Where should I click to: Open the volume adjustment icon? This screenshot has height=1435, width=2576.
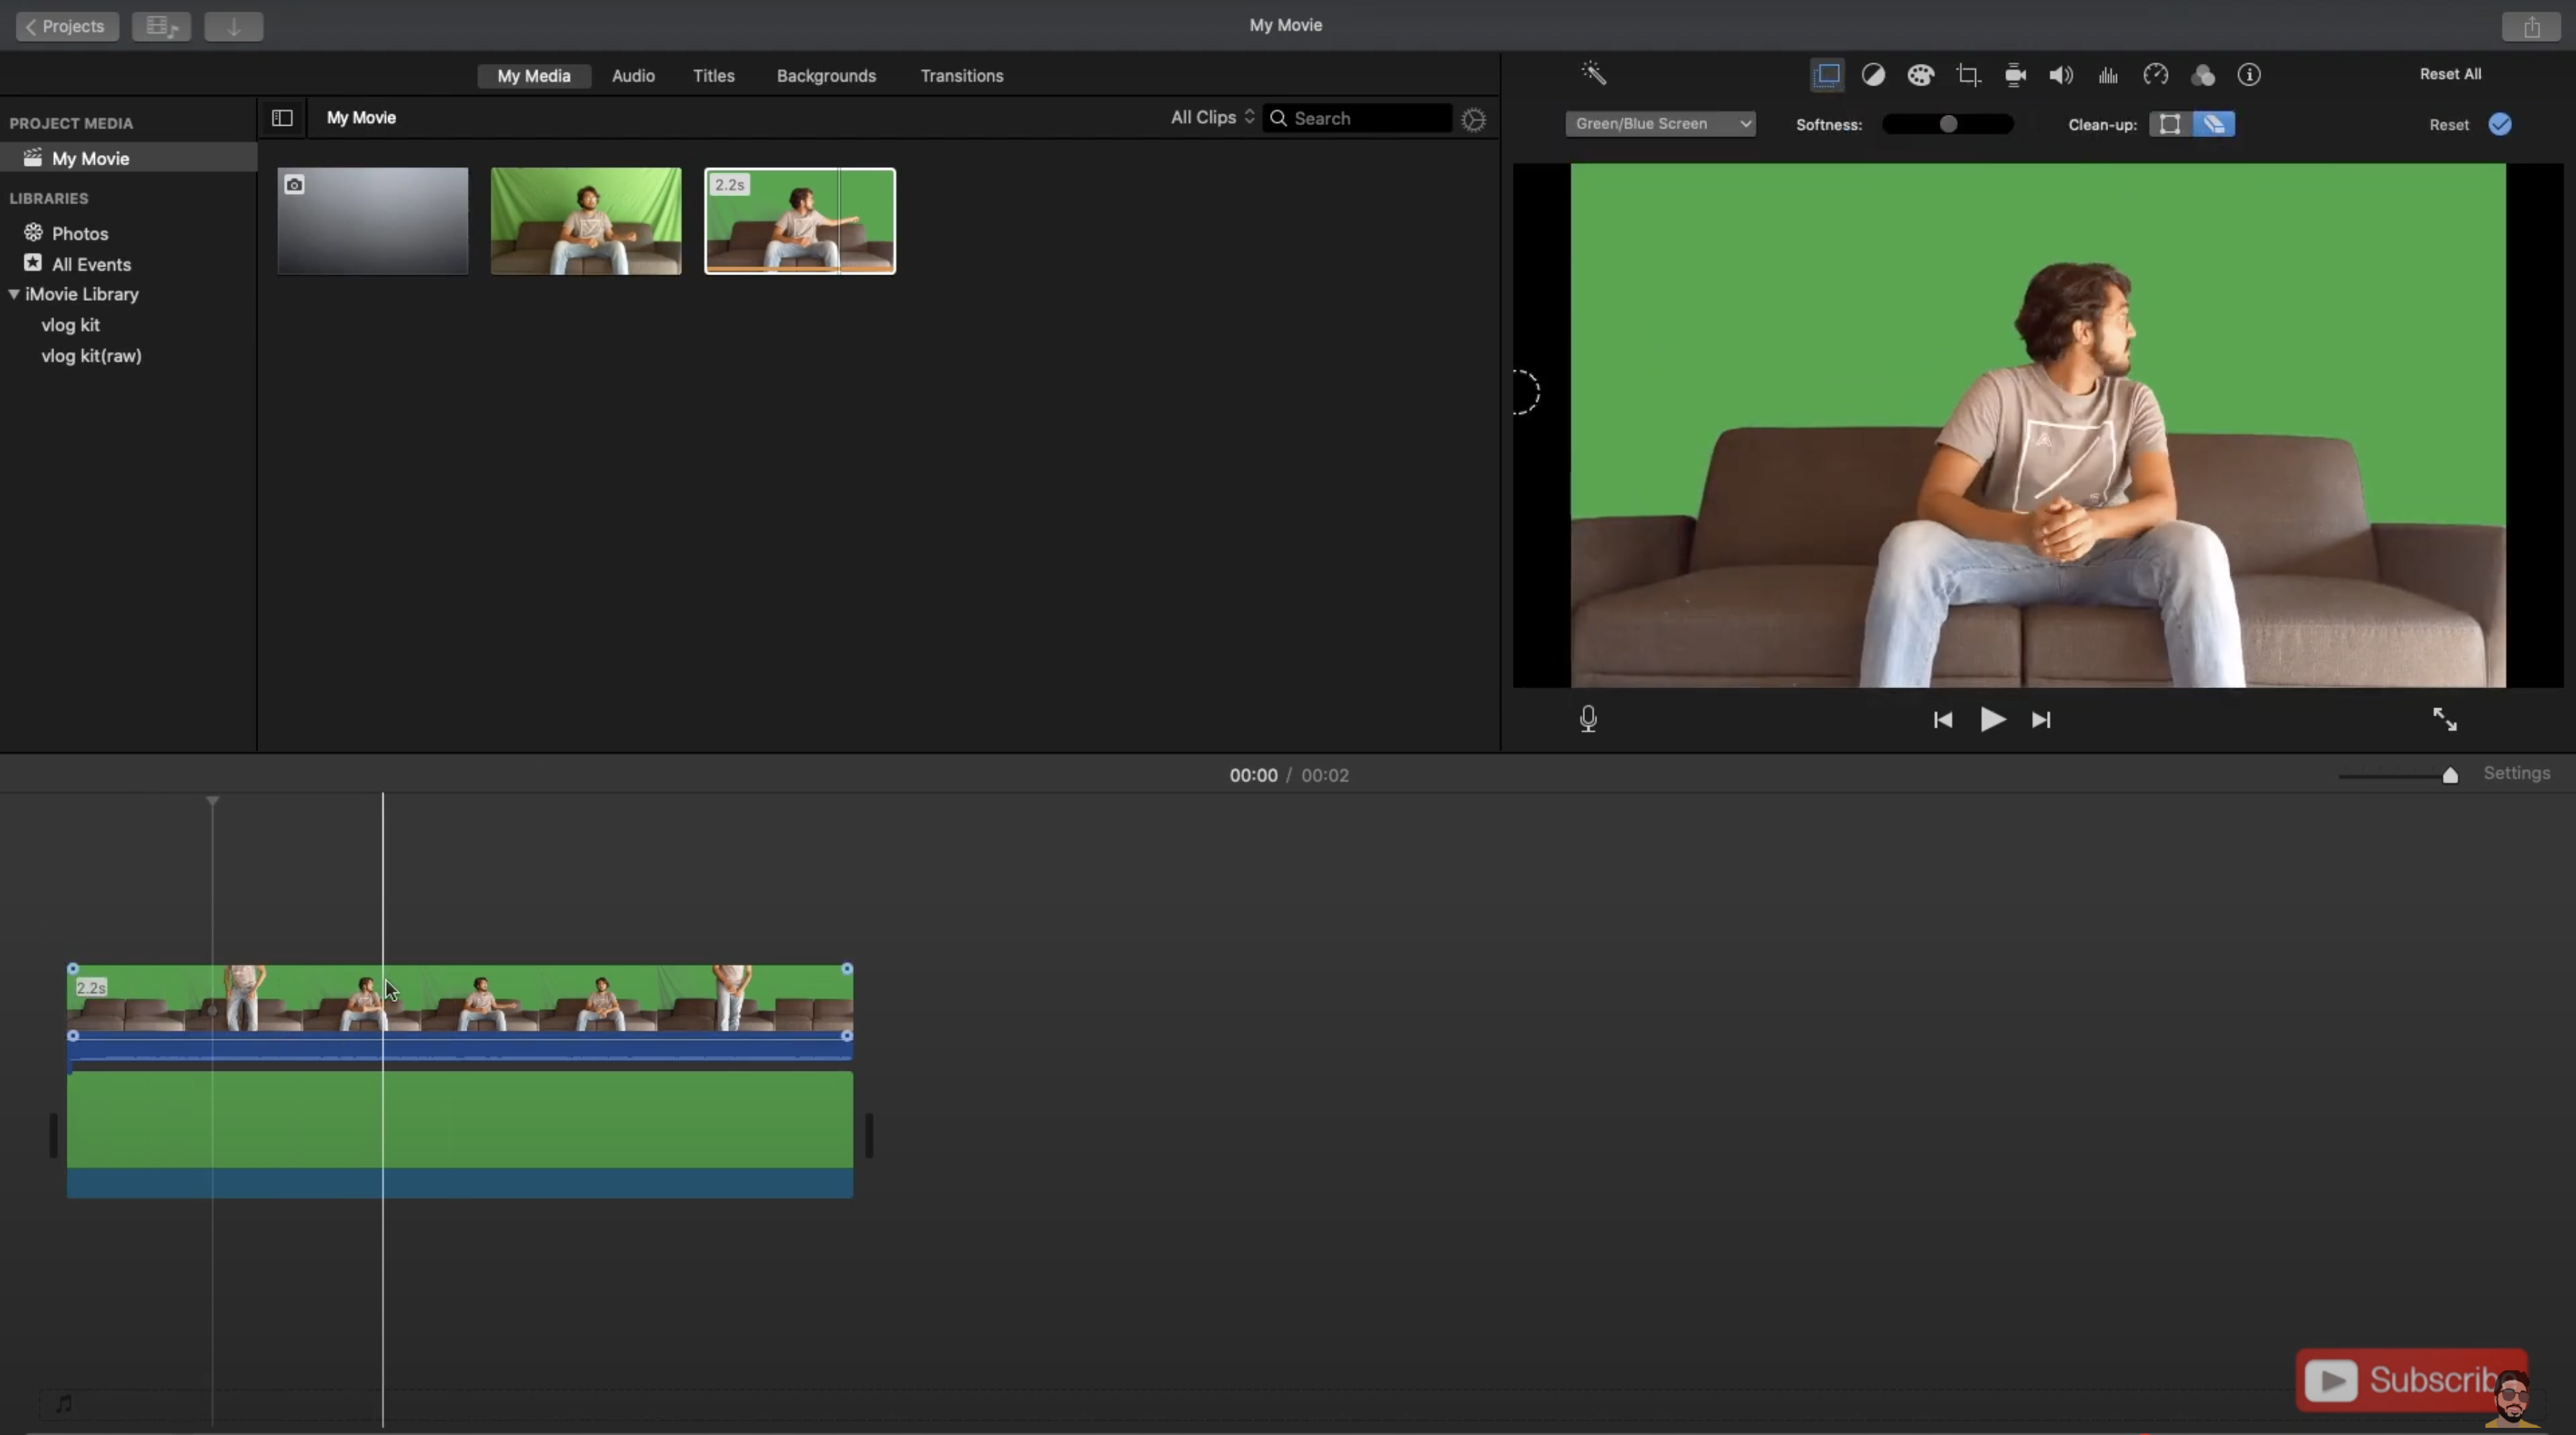tap(2061, 75)
